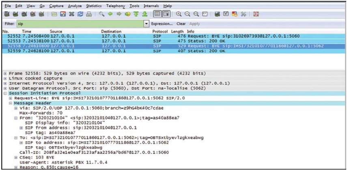Print packets using the printer icon
Image resolution: width=347 pixels, height=170 pixels.
pos(86,14)
